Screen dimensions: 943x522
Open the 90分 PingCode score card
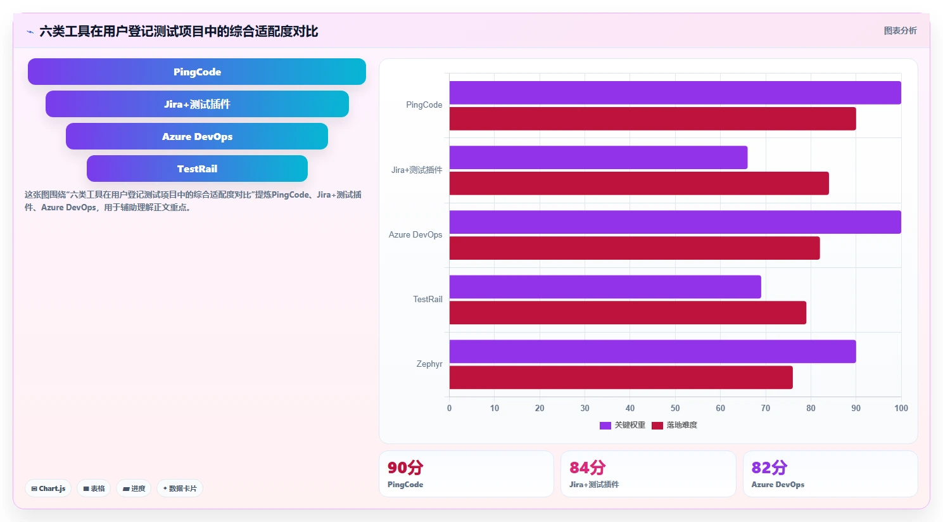[x=466, y=474]
